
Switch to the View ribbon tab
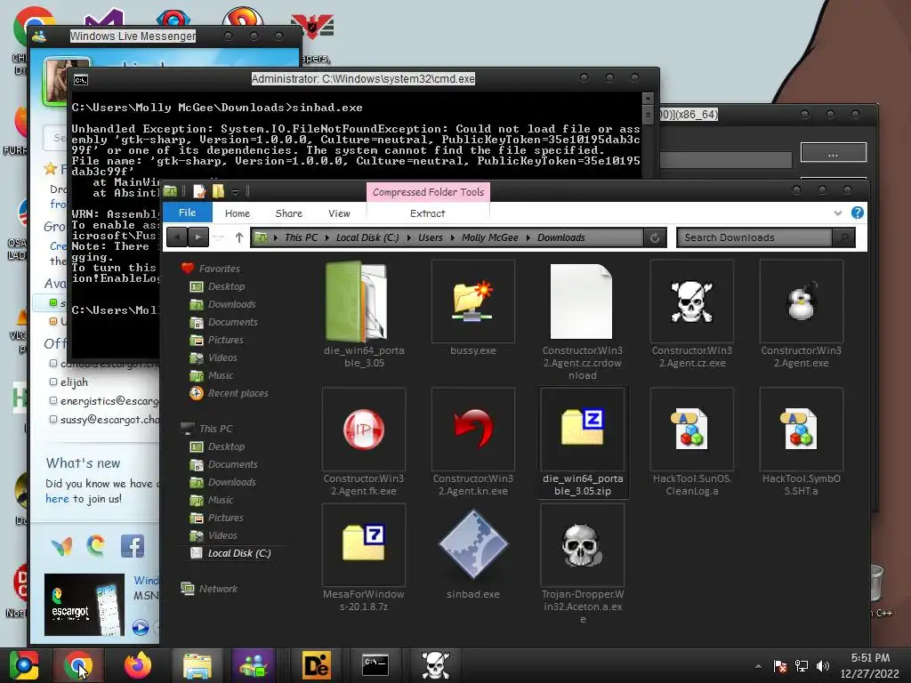(339, 213)
